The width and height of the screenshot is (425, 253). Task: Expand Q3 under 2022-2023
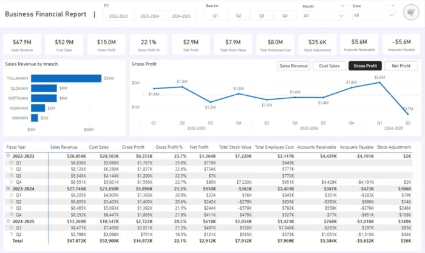pyautogui.click(x=12, y=175)
